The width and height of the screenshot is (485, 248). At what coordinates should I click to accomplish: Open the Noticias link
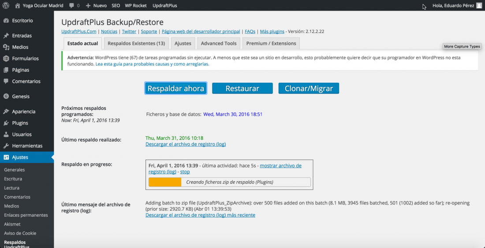click(x=109, y=32)
